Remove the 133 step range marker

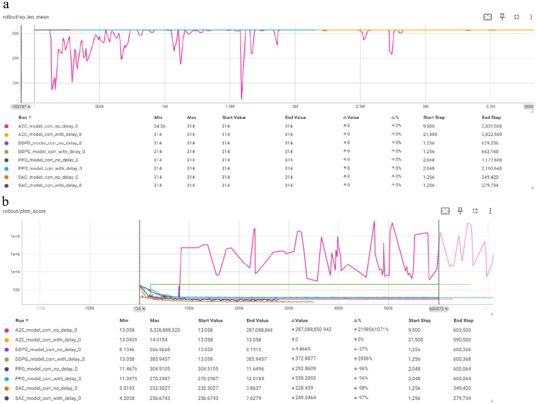pos(144,309)
